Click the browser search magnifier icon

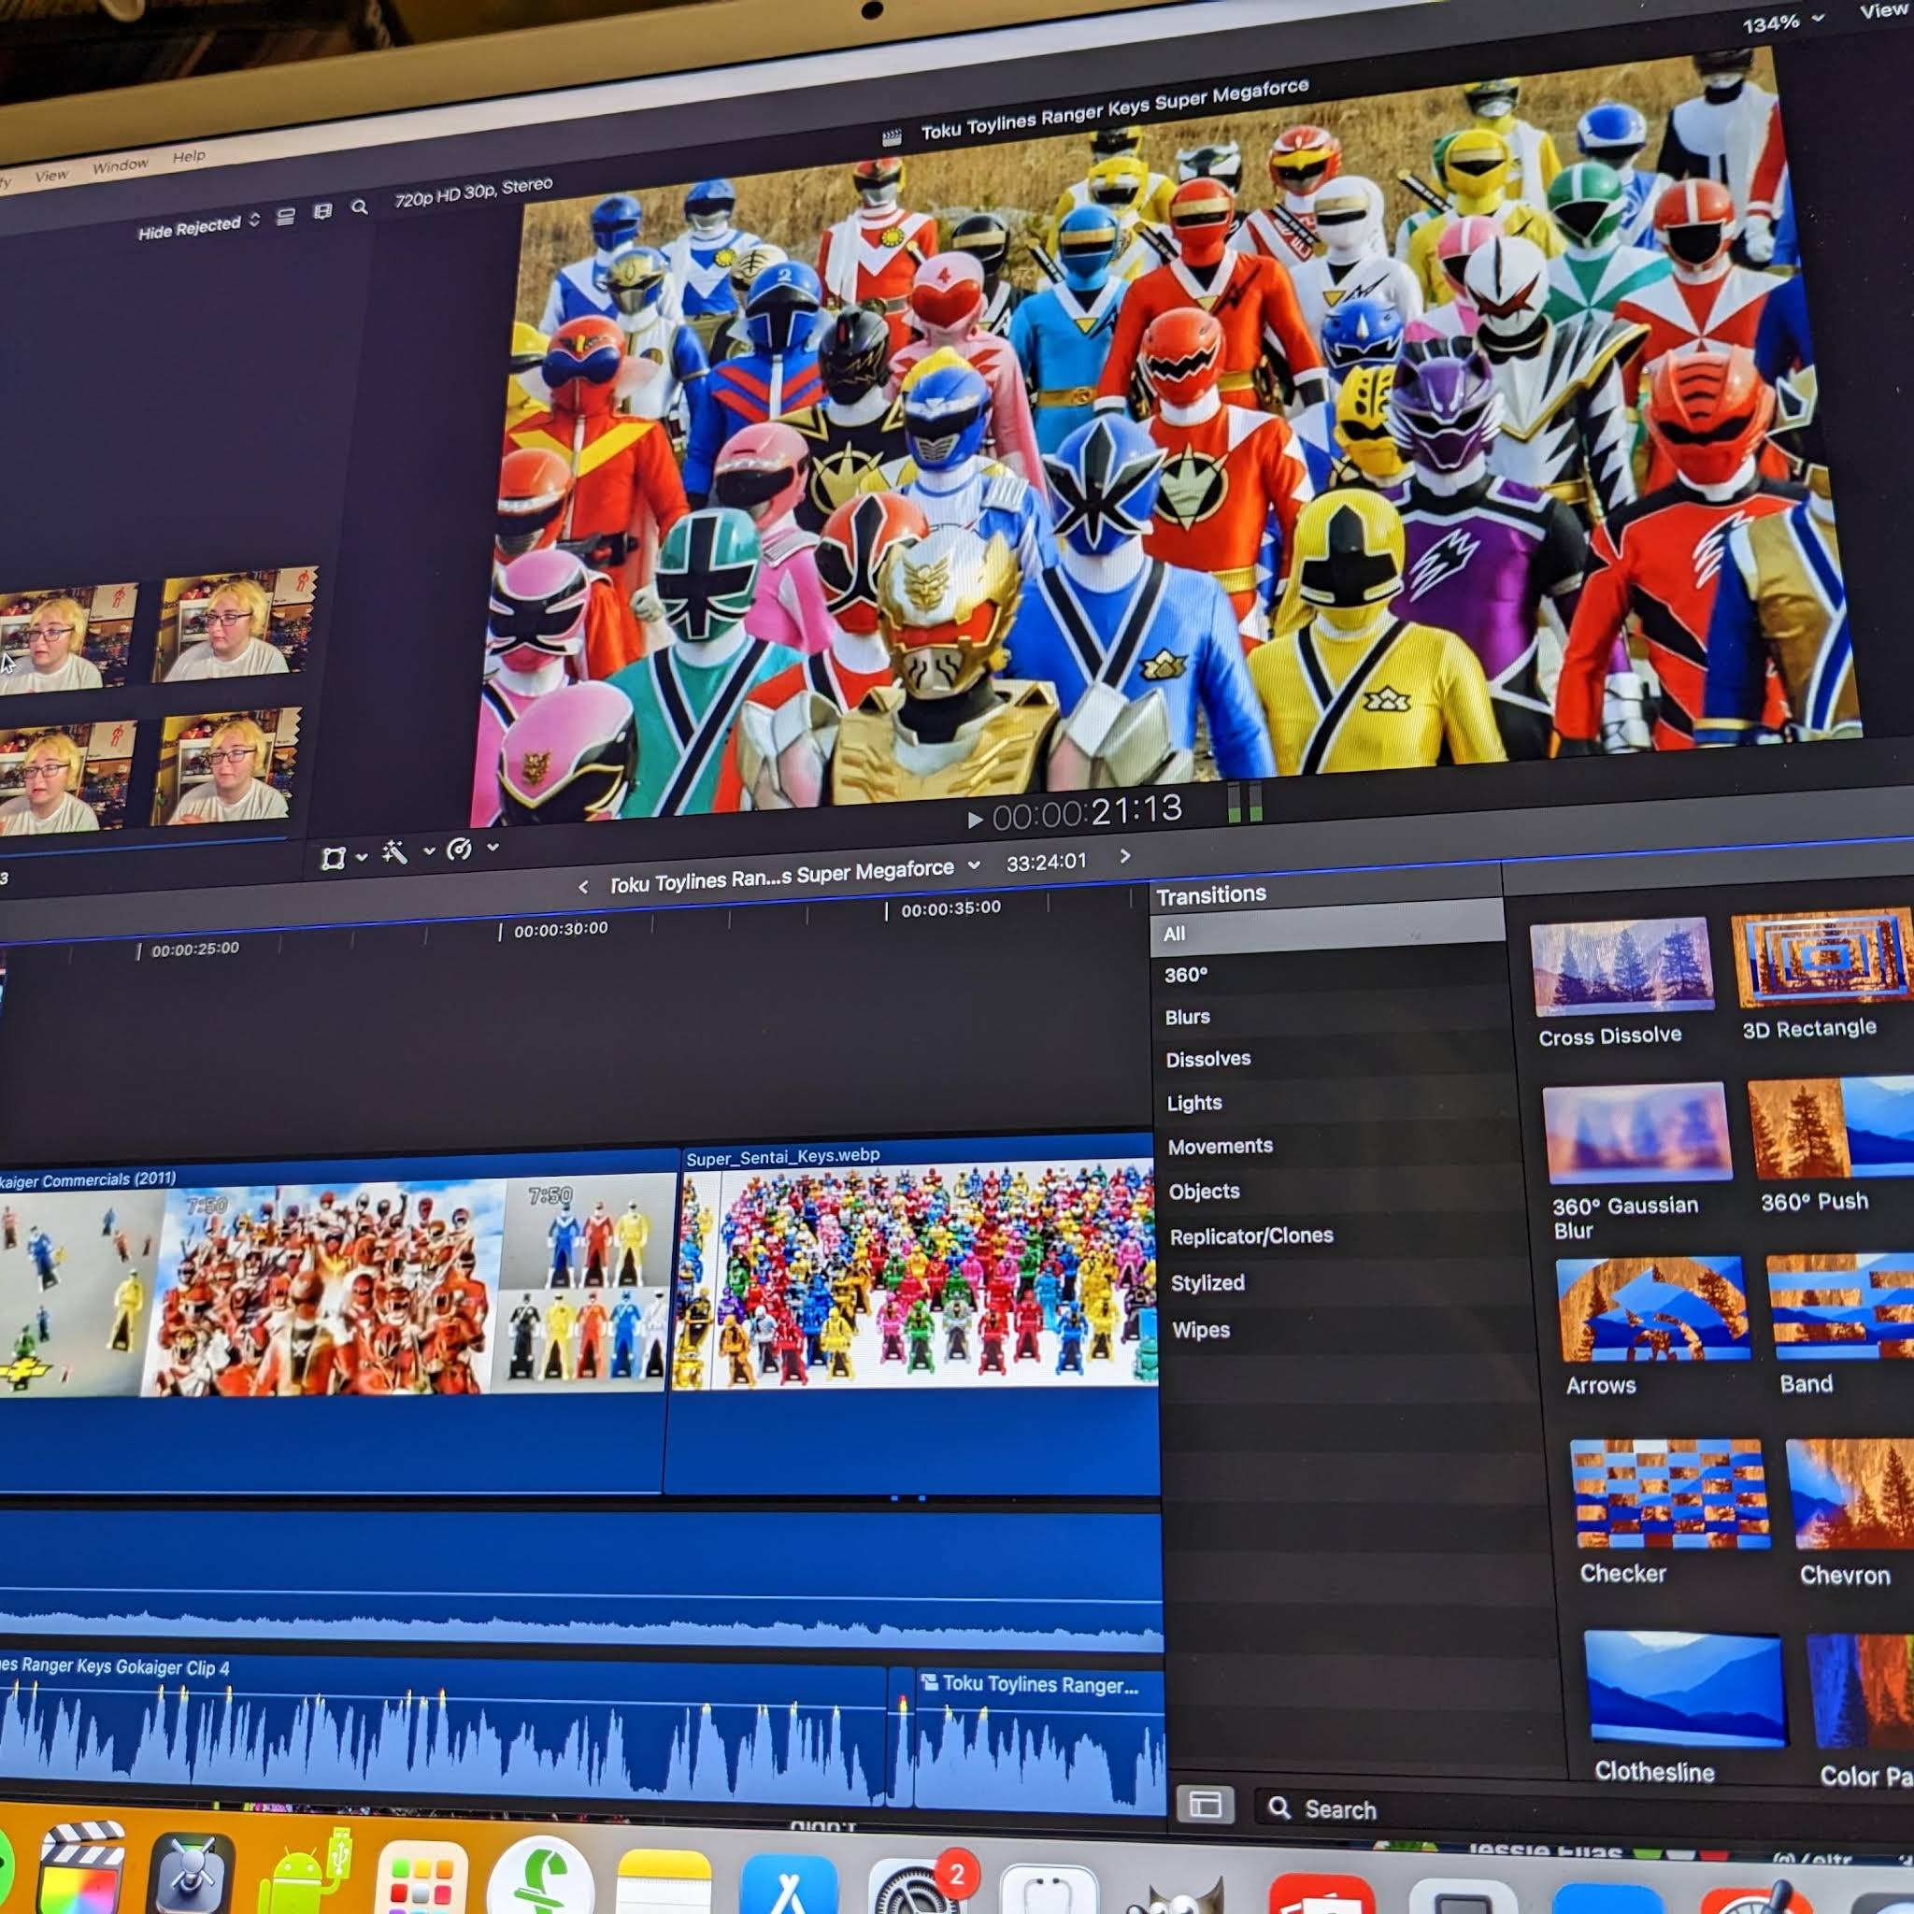pos(360,207)
